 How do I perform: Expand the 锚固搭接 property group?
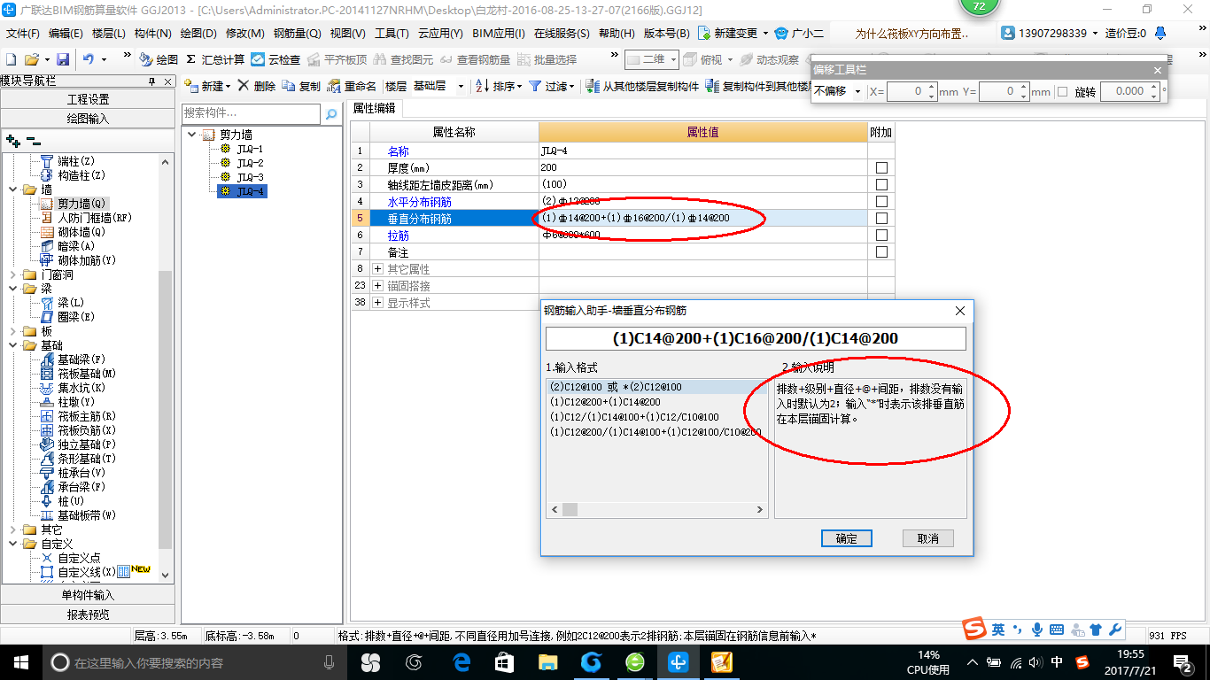(x=377, y=285)
